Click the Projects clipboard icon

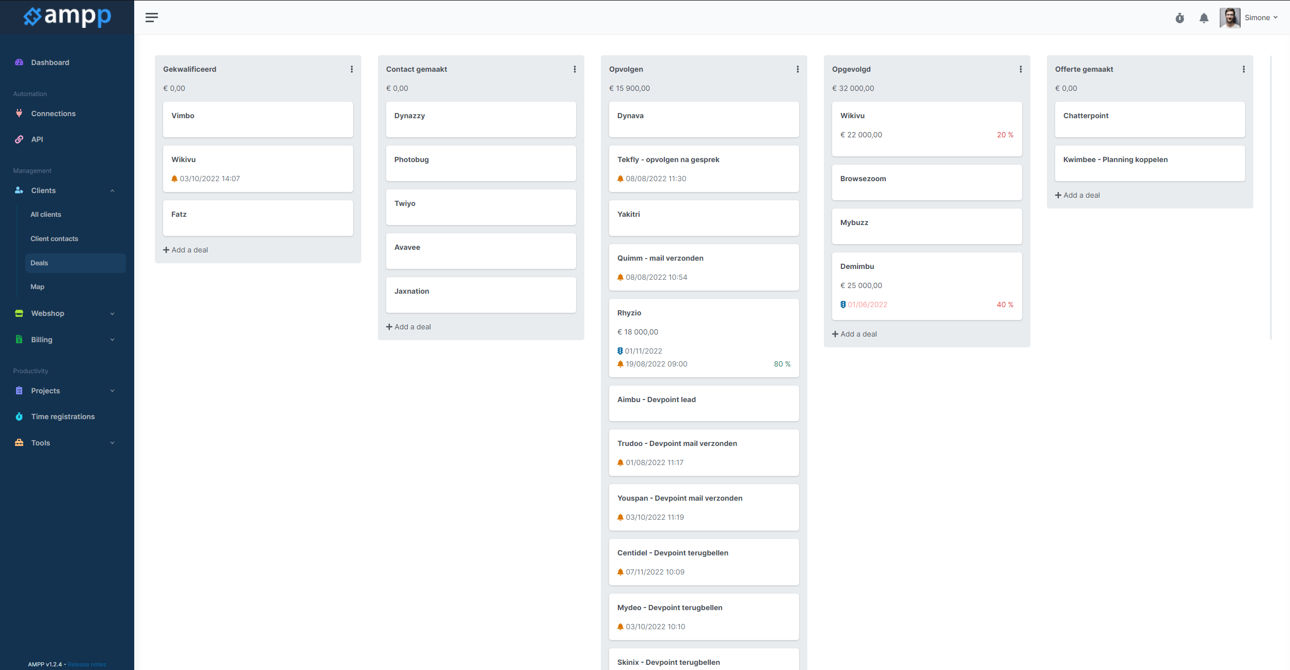click(x=19, y=391)
